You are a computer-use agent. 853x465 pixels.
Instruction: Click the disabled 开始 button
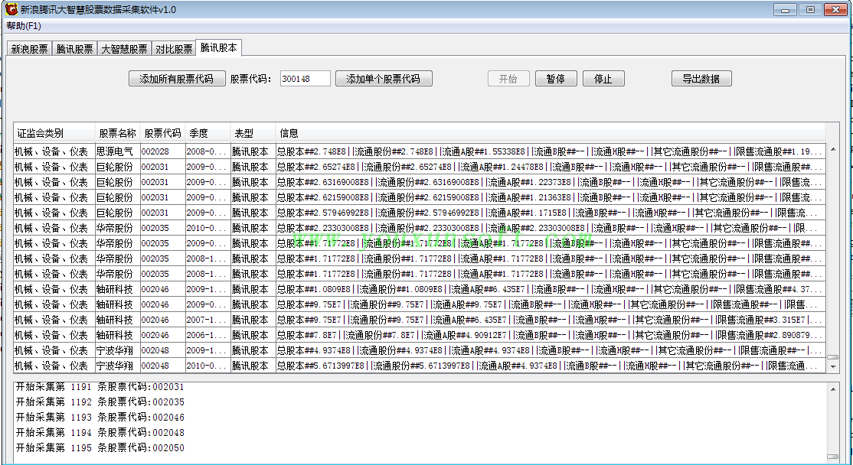[x=508, y=79]
